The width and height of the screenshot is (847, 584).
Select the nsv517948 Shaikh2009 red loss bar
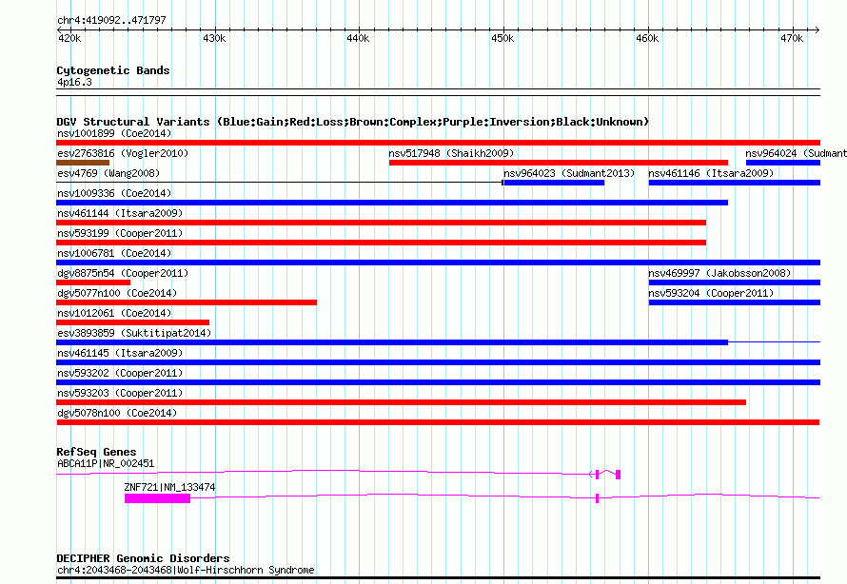pos(558,163)
